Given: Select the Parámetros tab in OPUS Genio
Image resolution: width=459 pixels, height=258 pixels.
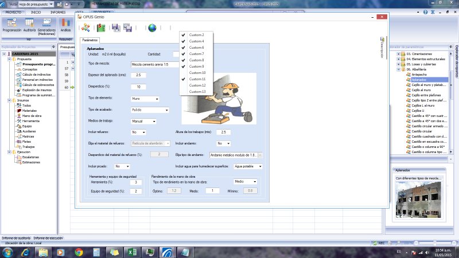Looking at the screenshot, I should pyautogui.click(x=89, y=40).
